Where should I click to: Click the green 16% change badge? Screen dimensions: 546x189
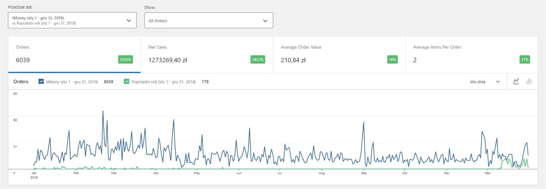point(392,60)
